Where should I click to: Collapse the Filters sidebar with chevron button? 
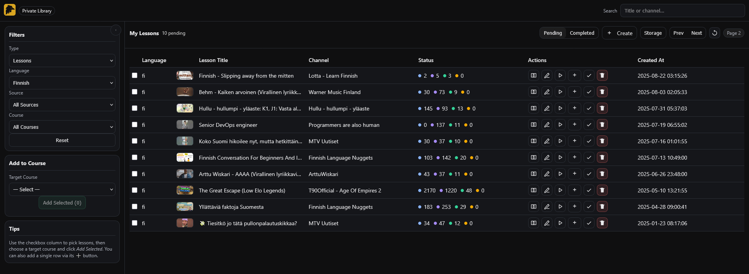click(x=116, y=30)
